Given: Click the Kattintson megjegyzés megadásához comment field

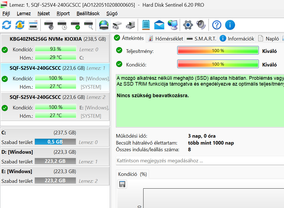Looking at the screenshot, I should (200, 161).
